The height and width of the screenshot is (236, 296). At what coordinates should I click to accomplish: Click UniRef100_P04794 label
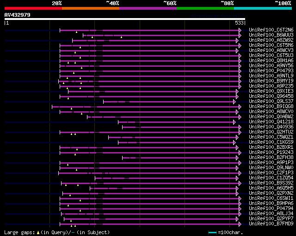(271, 209)
